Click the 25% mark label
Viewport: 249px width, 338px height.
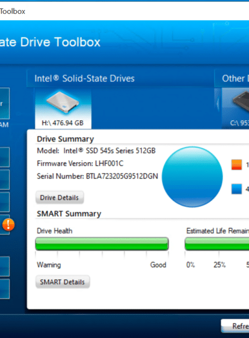(x=219, y=265)
